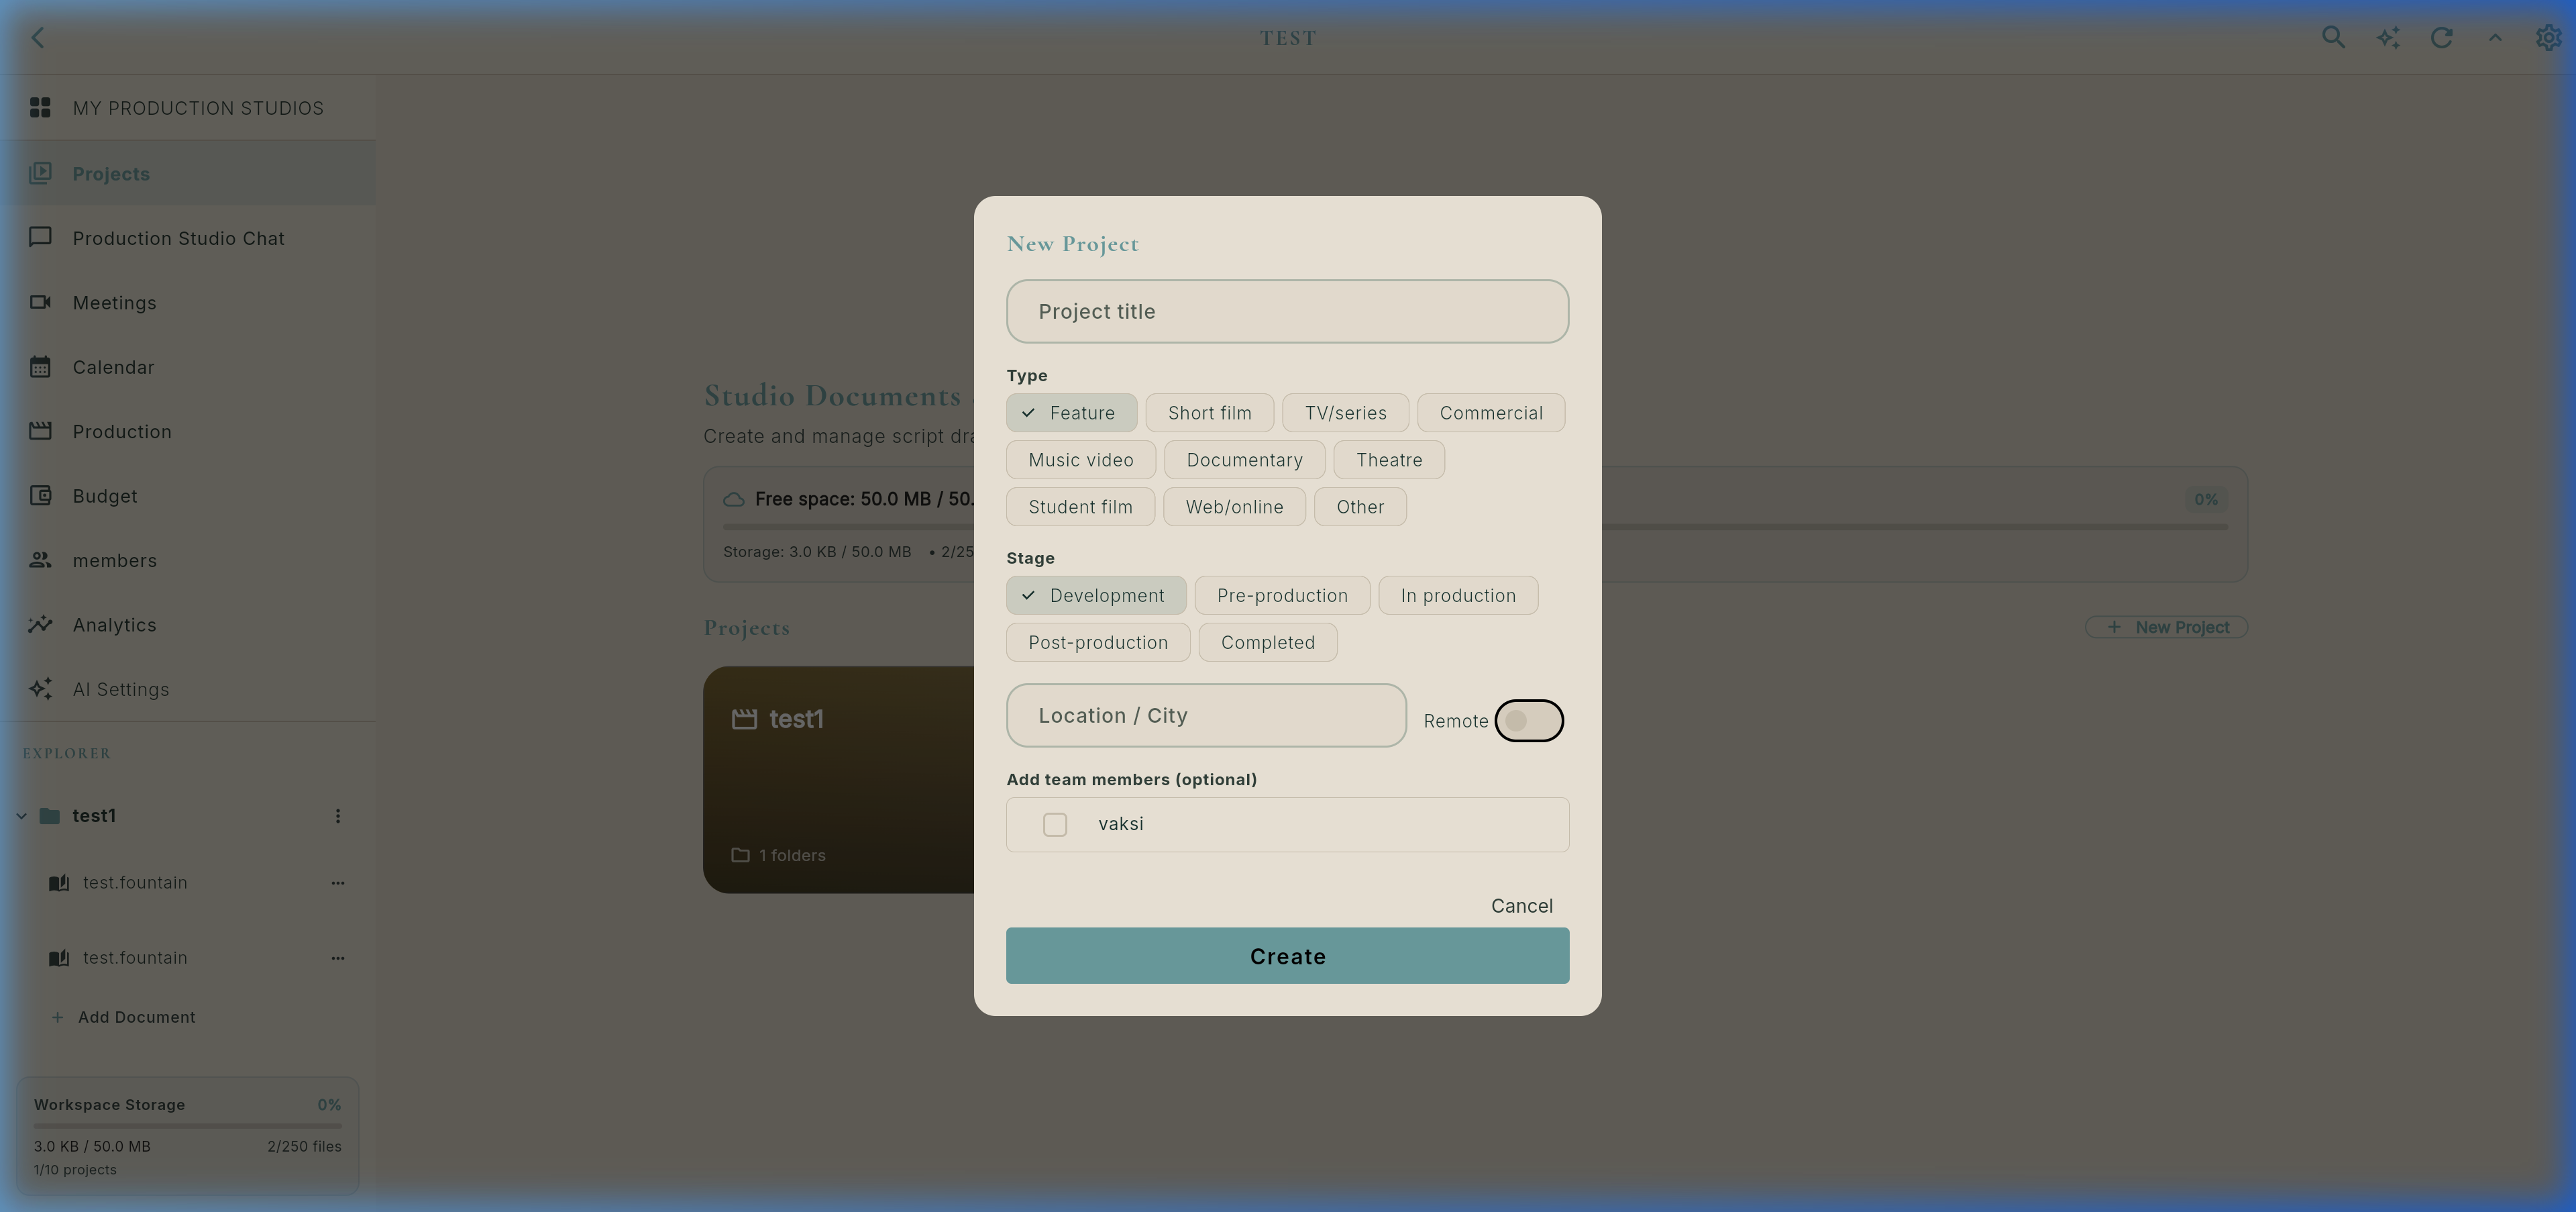Image resolution: width=2576 pixels, height=1212 pixels.
Task: Open options for second test.fountain file
Action: point(338,958)
